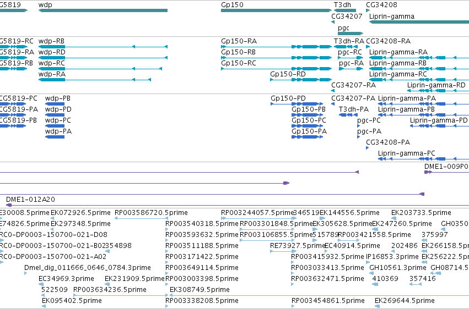Select transcript wdp-RA
Image resolution: width=469 pixels, height=309 pixels.
coord(95,80)
